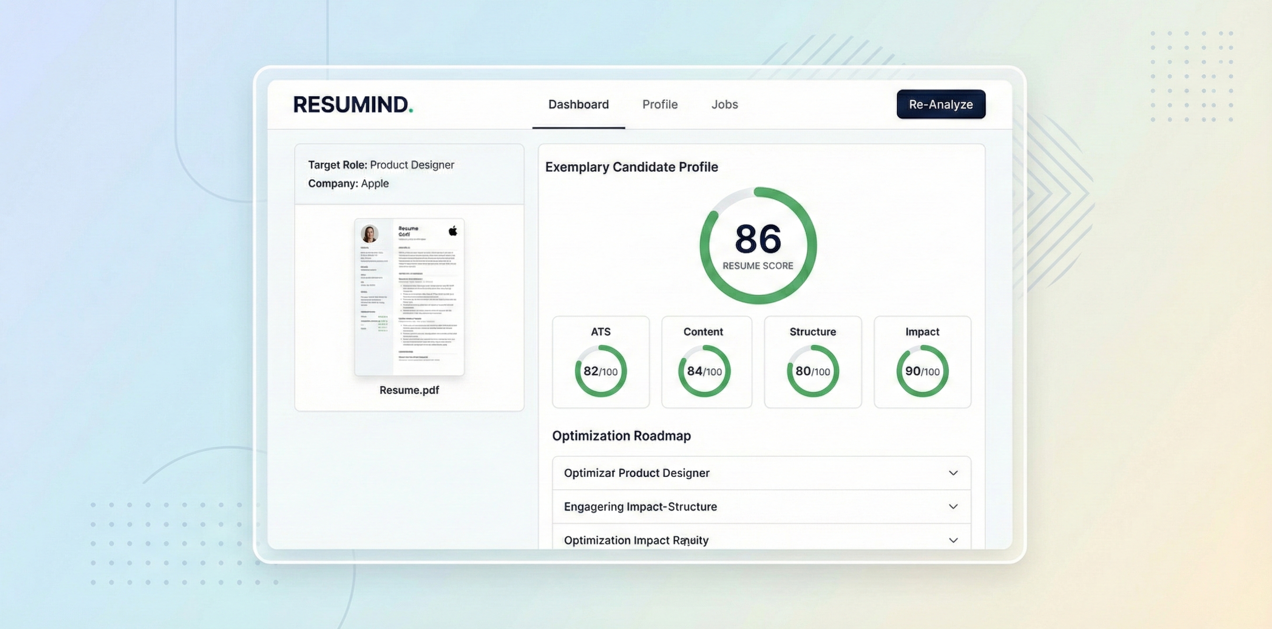Click the RESUMIND logo
This screenshot has height=629, width=1272.
pos(353,105)
